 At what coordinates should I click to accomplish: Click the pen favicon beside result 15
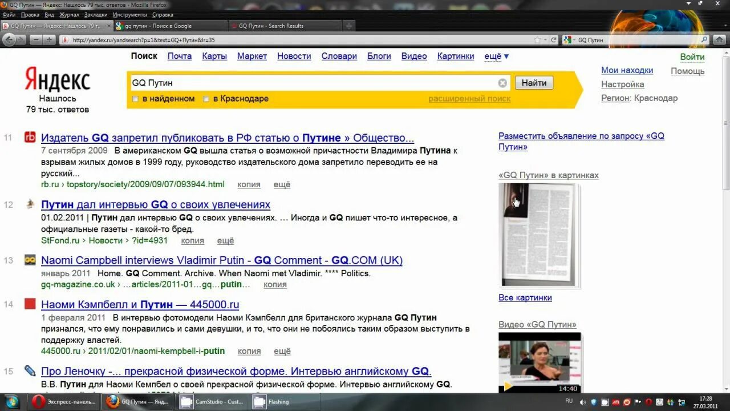click(30, 370)
